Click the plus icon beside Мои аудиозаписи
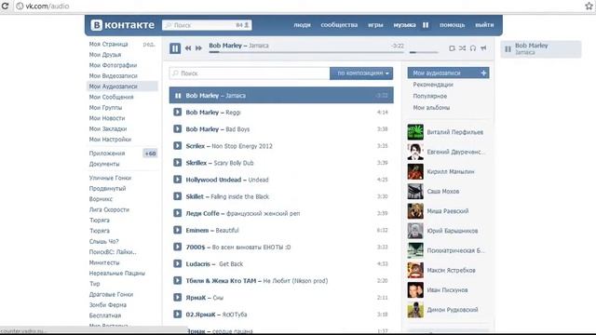 pyautogui.click(x=483, y=73)
